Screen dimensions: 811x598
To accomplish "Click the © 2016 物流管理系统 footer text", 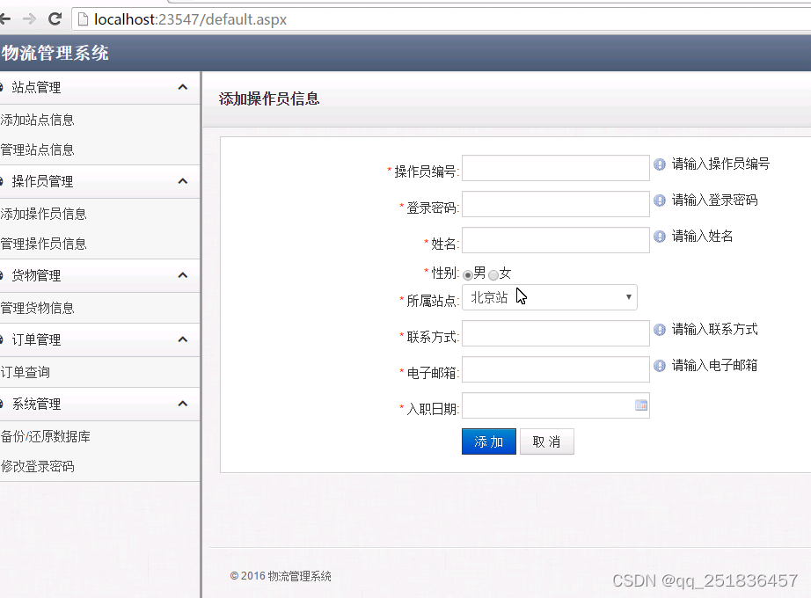I will (x=281, y=576).
